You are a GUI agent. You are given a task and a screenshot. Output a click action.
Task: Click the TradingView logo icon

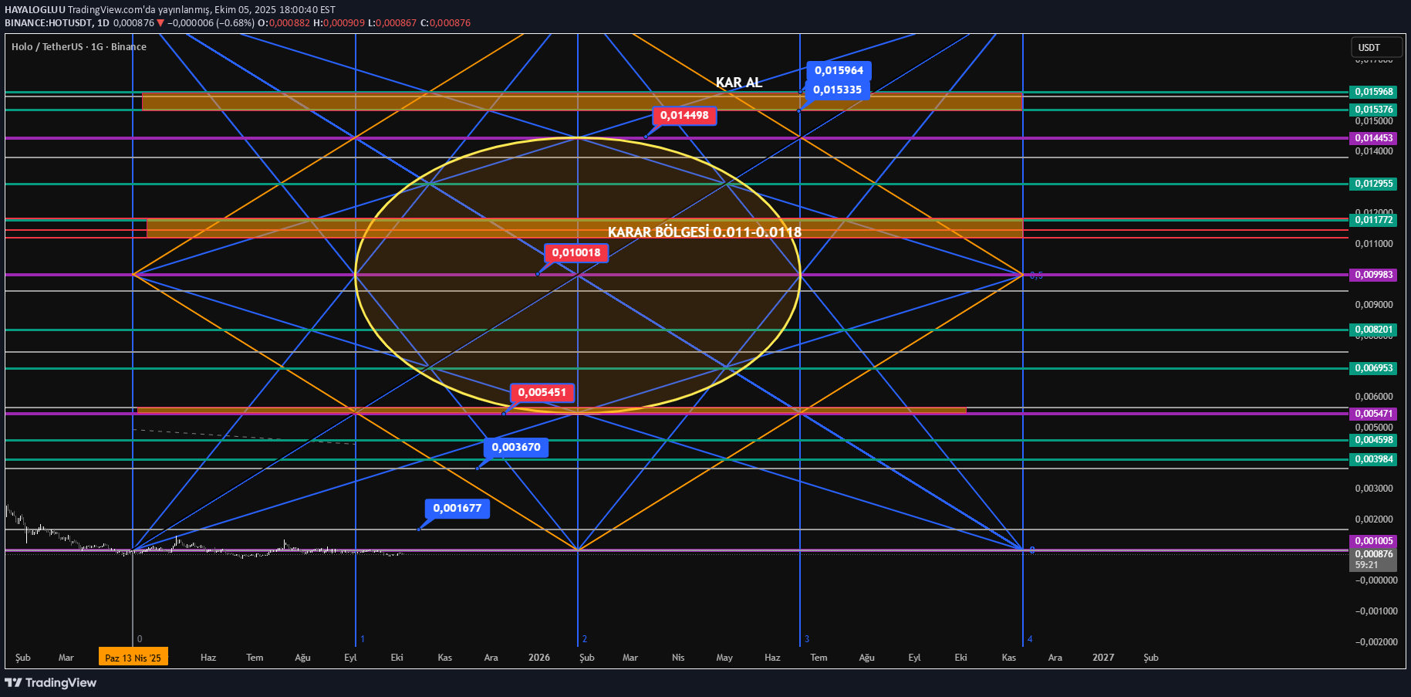click(x=13, y=682)
